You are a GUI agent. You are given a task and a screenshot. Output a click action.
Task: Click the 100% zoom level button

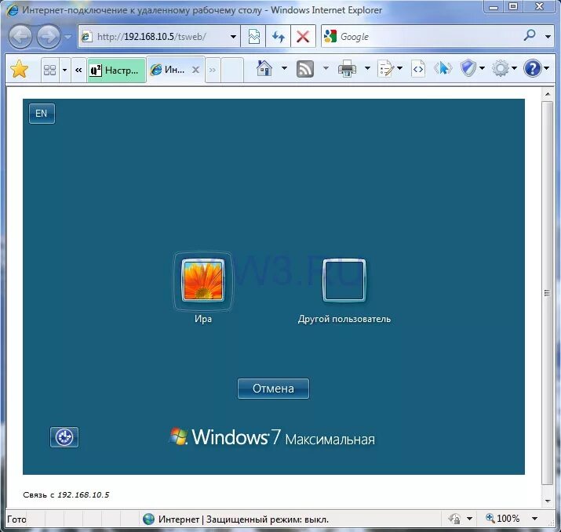click(503, 519)
